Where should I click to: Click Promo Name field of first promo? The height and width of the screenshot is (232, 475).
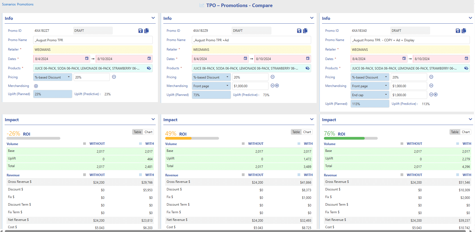93,40
